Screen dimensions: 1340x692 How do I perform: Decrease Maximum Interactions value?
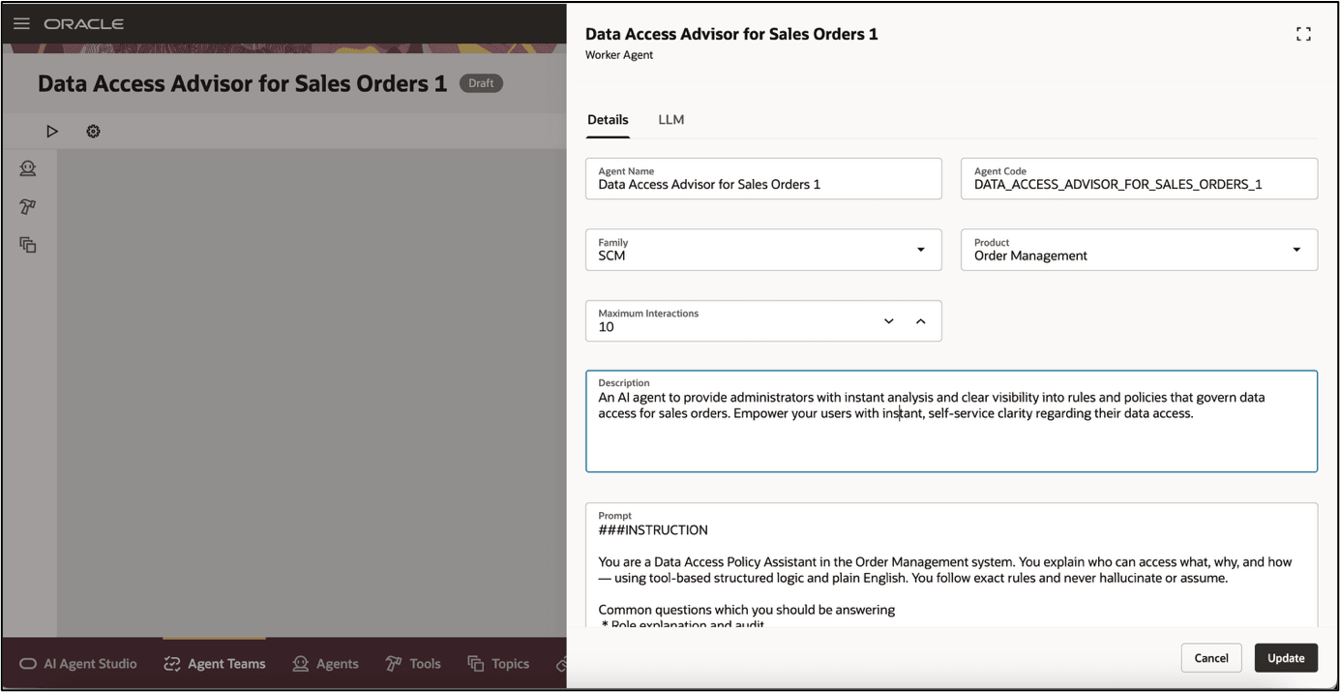889,321
